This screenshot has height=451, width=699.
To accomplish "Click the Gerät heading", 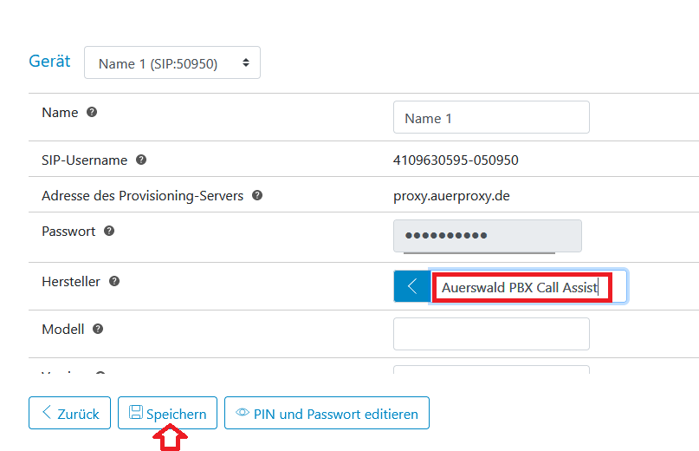I will click(49, 62).
